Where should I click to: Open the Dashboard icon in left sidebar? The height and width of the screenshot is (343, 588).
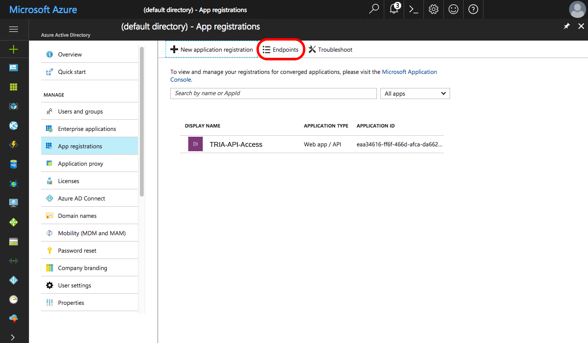(14, 68)
